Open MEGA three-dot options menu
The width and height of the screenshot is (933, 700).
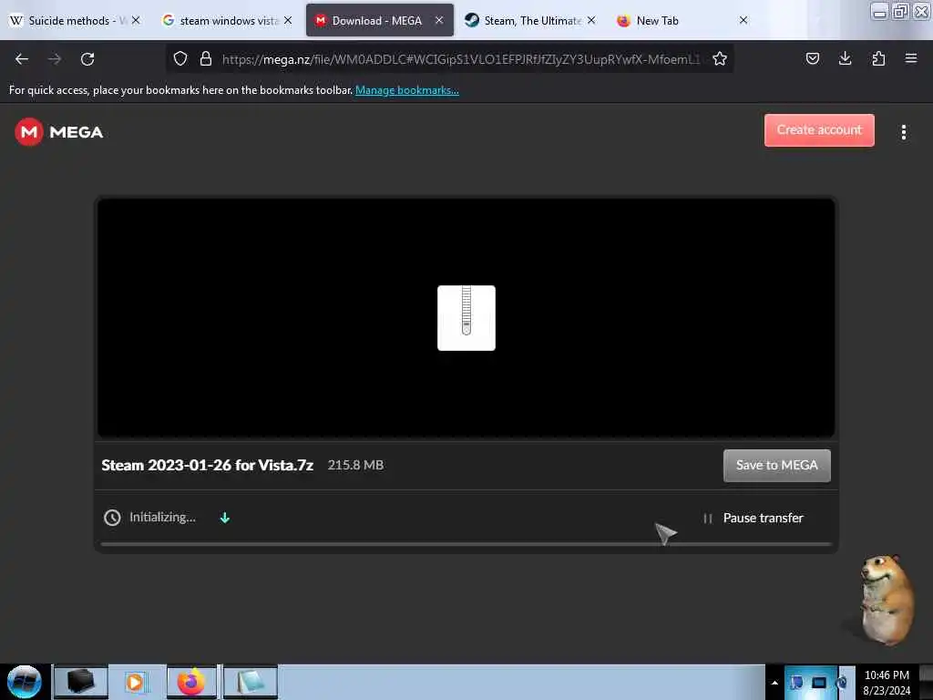pos(904,132)
